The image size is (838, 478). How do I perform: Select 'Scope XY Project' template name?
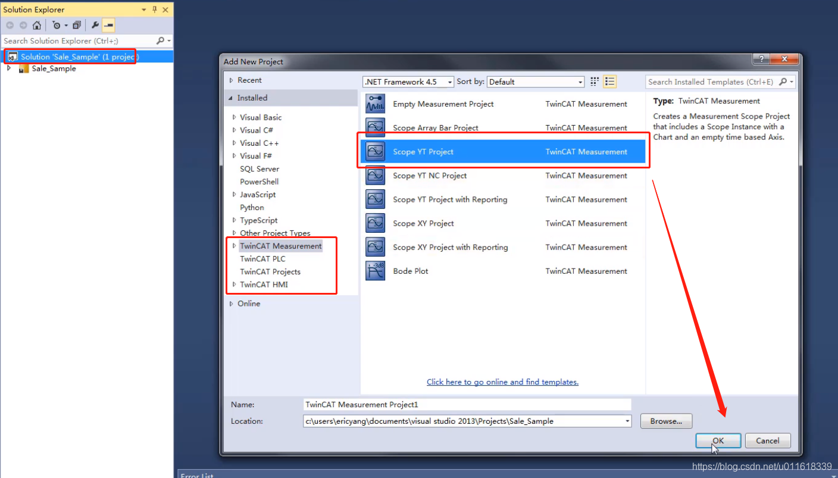click(x=423, y=223)
